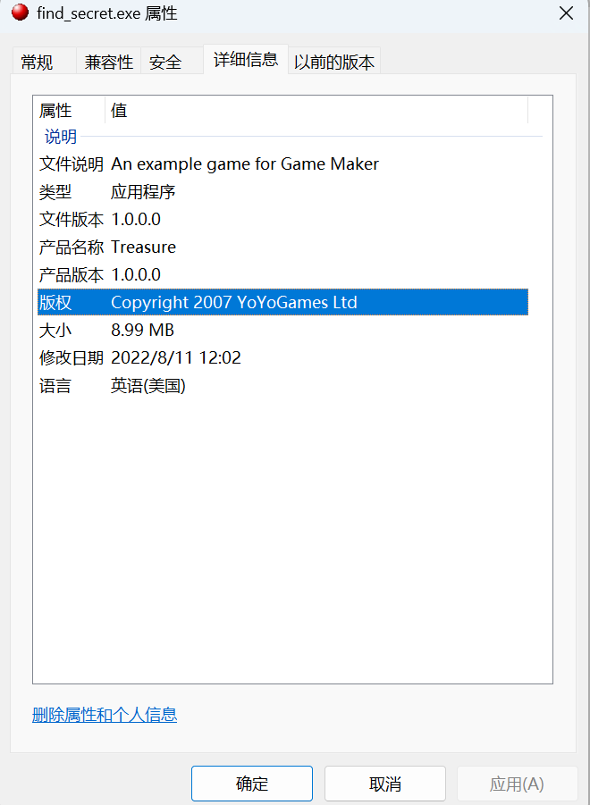This screenshot has width=590, height=805.
Task: Go to the 以前的版本 tab
Action: tap(334, 62)
